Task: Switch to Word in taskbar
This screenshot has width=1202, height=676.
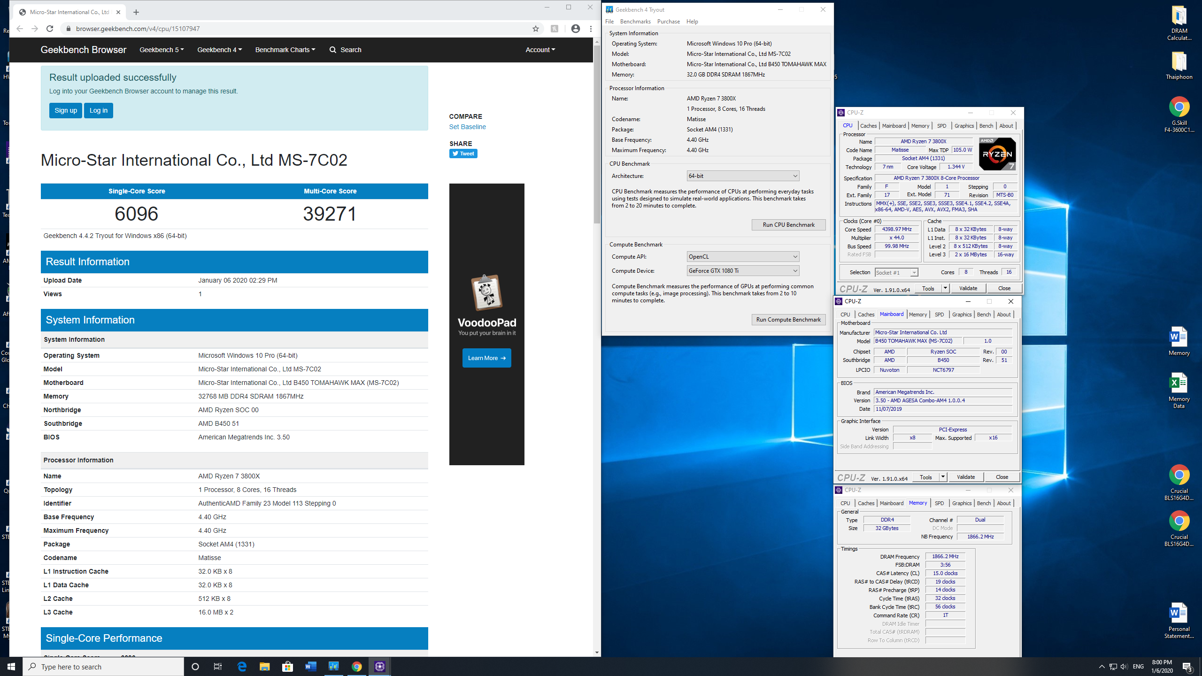Action: pyautogui.click(x=311, y=667)
